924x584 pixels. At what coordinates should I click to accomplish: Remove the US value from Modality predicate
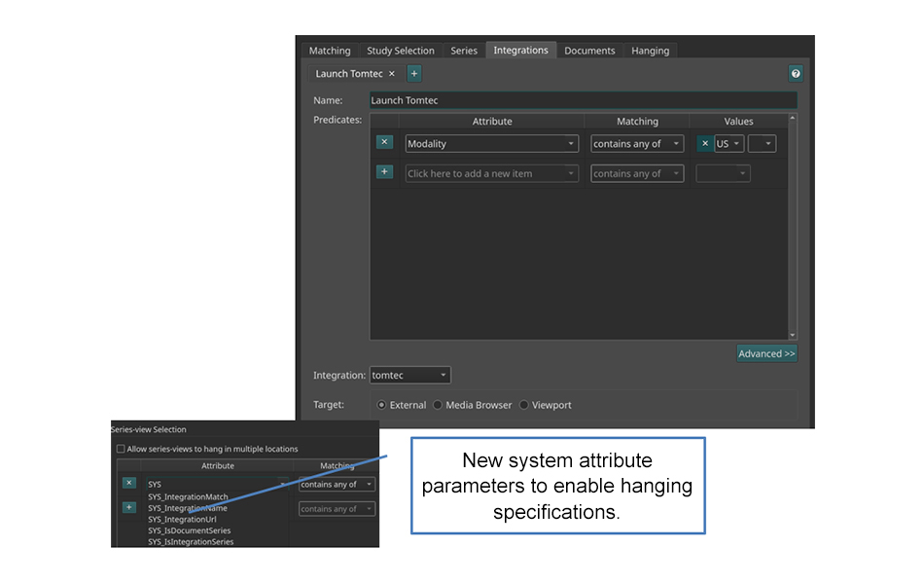coord(705,143)
